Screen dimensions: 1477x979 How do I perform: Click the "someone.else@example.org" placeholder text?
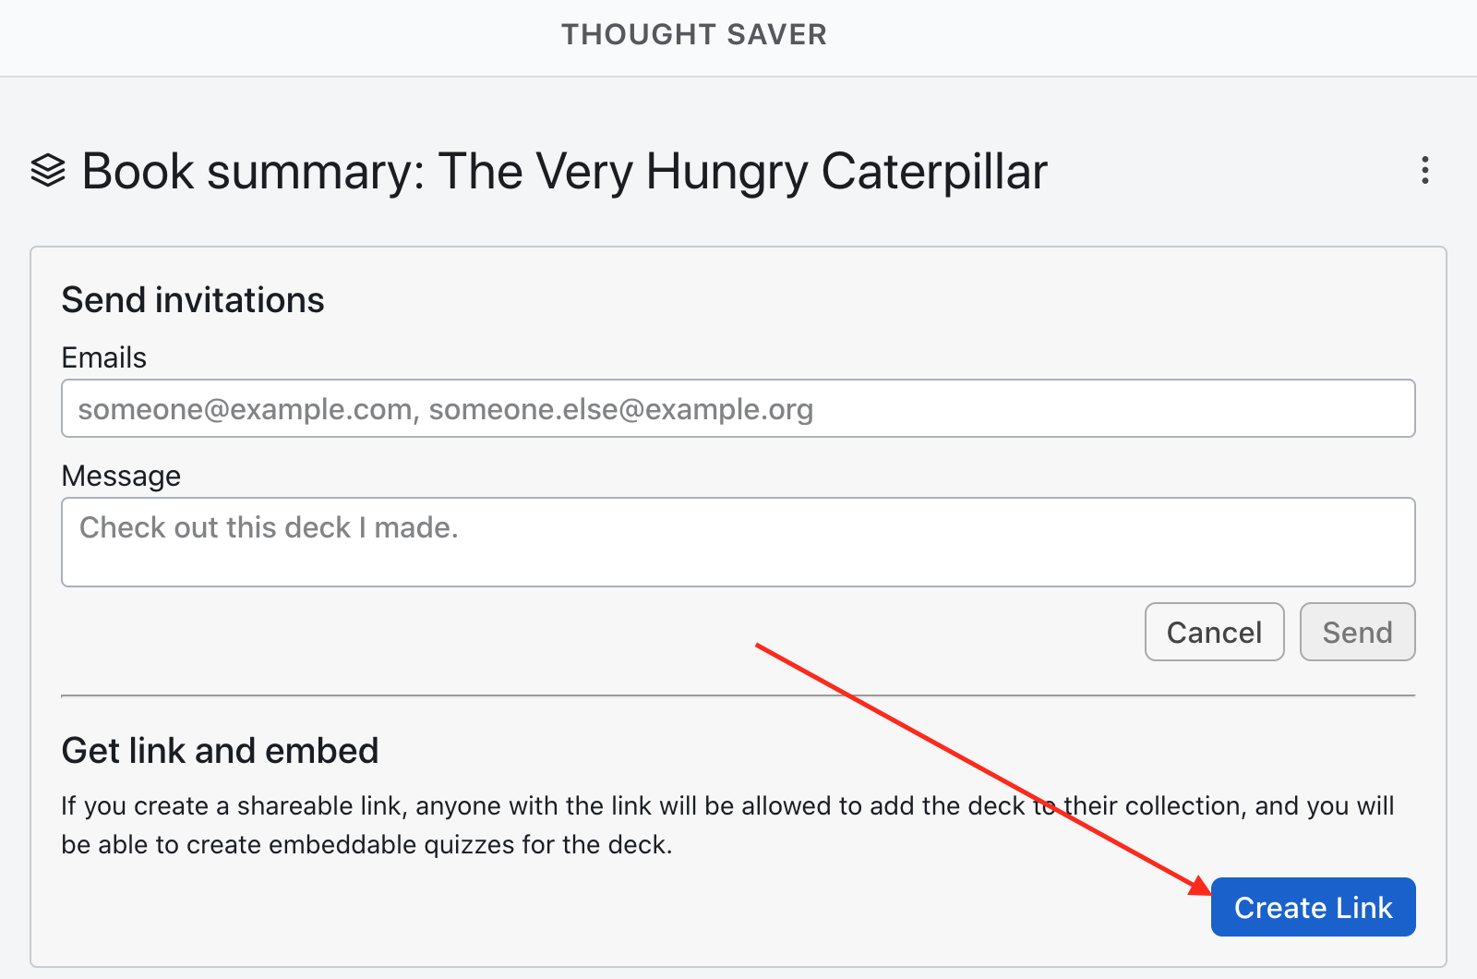[621, 409]
